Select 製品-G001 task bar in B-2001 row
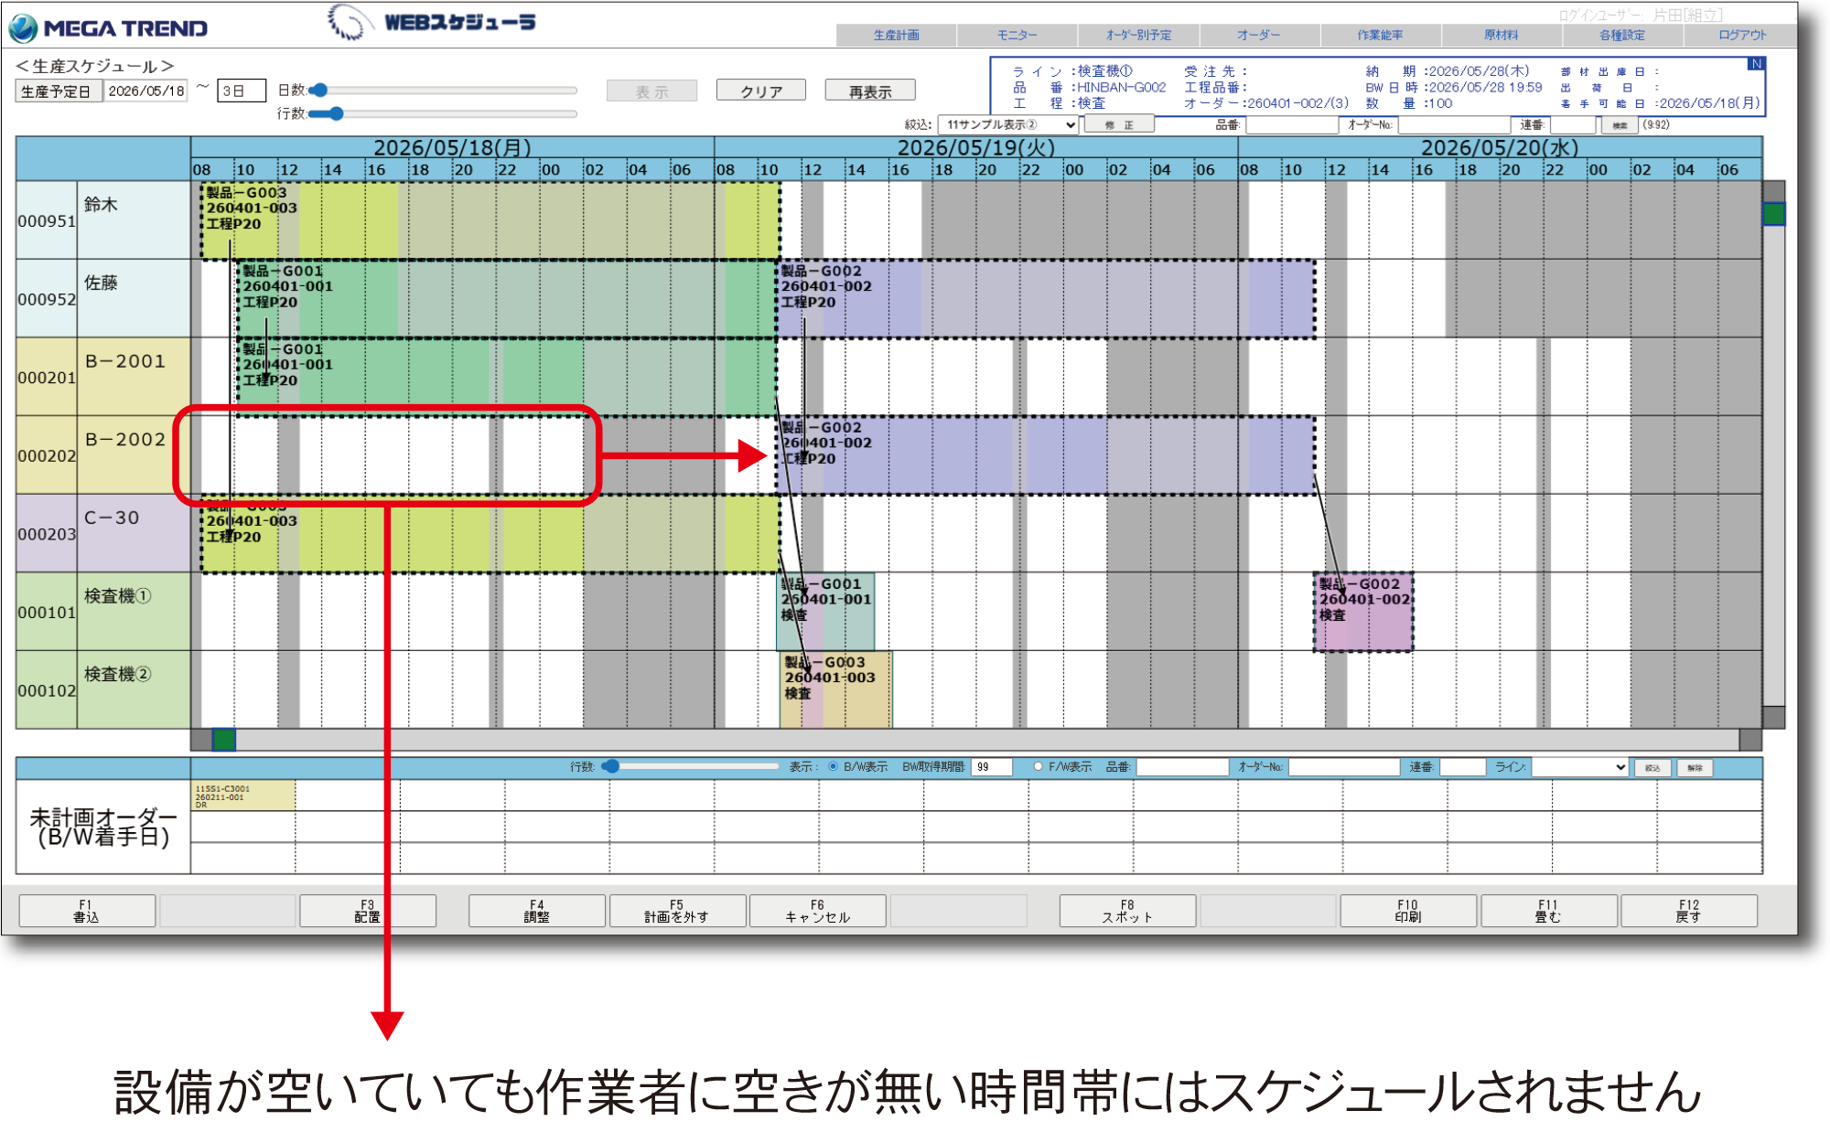 point(508,377)
